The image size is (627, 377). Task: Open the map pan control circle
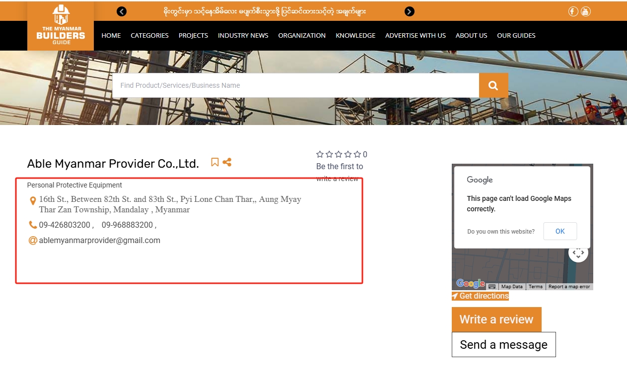[x=578, y=253]
